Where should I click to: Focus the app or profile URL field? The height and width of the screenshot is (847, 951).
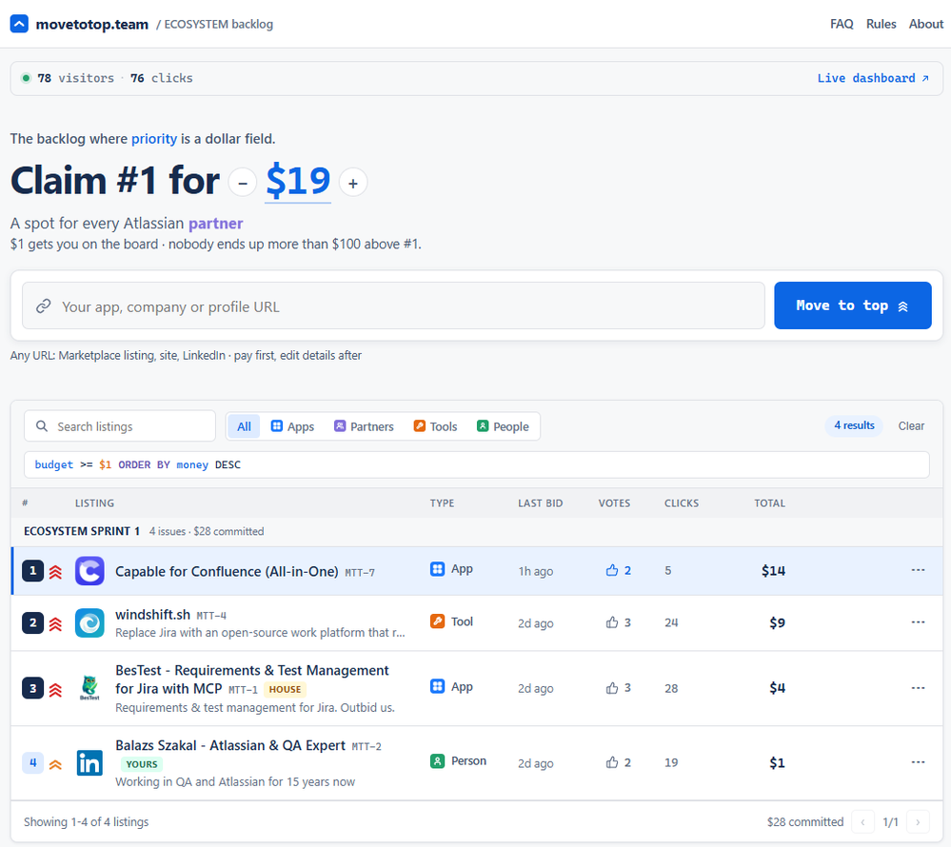[x=393, y=305]
